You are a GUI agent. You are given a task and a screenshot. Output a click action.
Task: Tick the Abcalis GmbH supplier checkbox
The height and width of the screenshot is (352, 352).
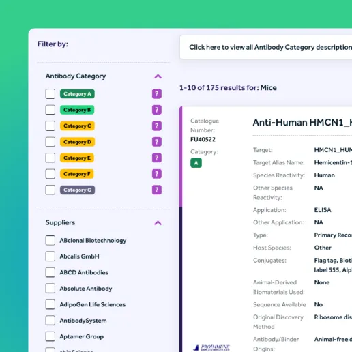[50, 256]
